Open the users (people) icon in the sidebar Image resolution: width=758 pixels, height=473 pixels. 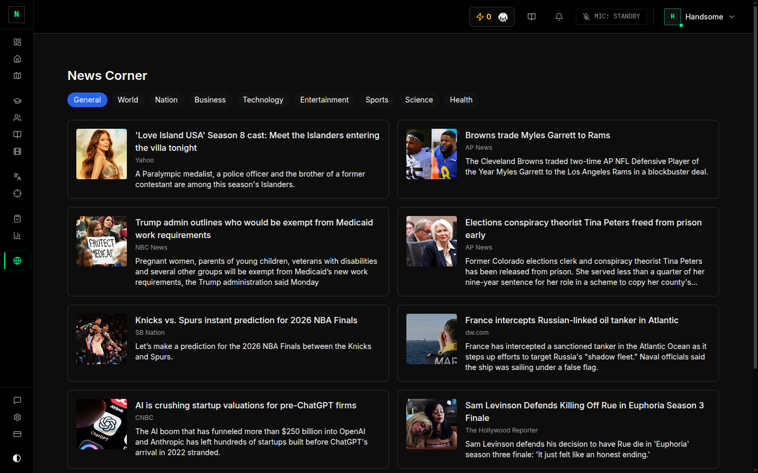[x=17, y=118]
